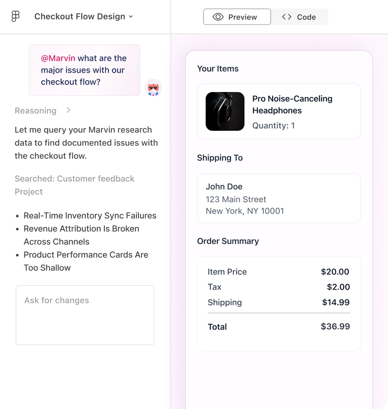Click the @Marvin mention
Image resolution: width=388 pixels, height=409 pixels.
coord(58,58)
